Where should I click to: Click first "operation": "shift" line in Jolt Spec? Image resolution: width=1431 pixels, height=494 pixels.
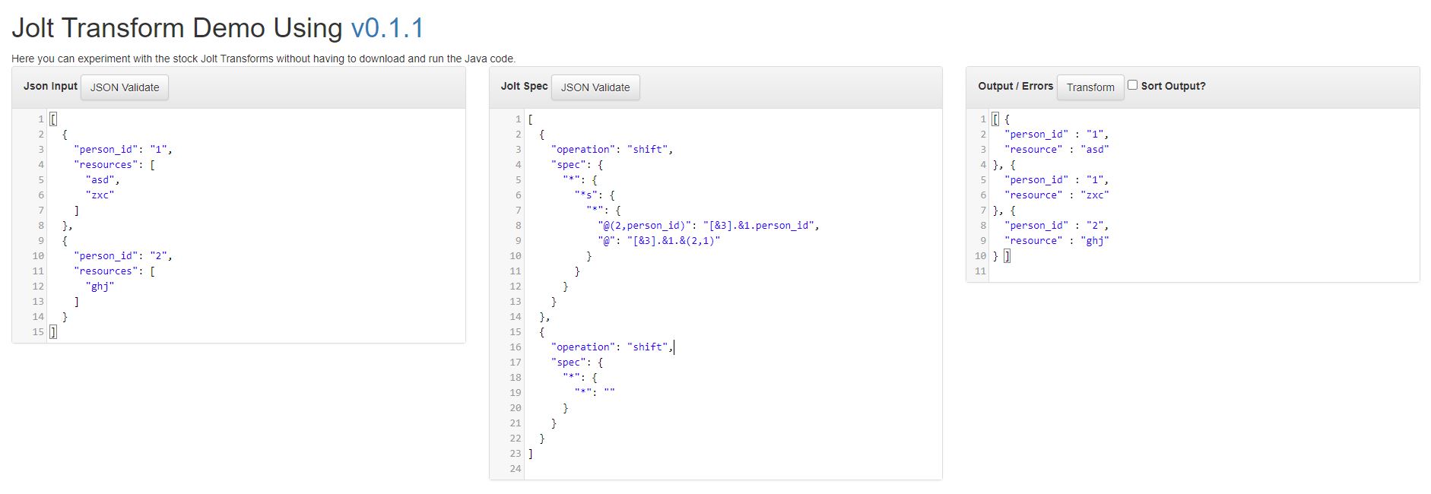click(612, 150)
